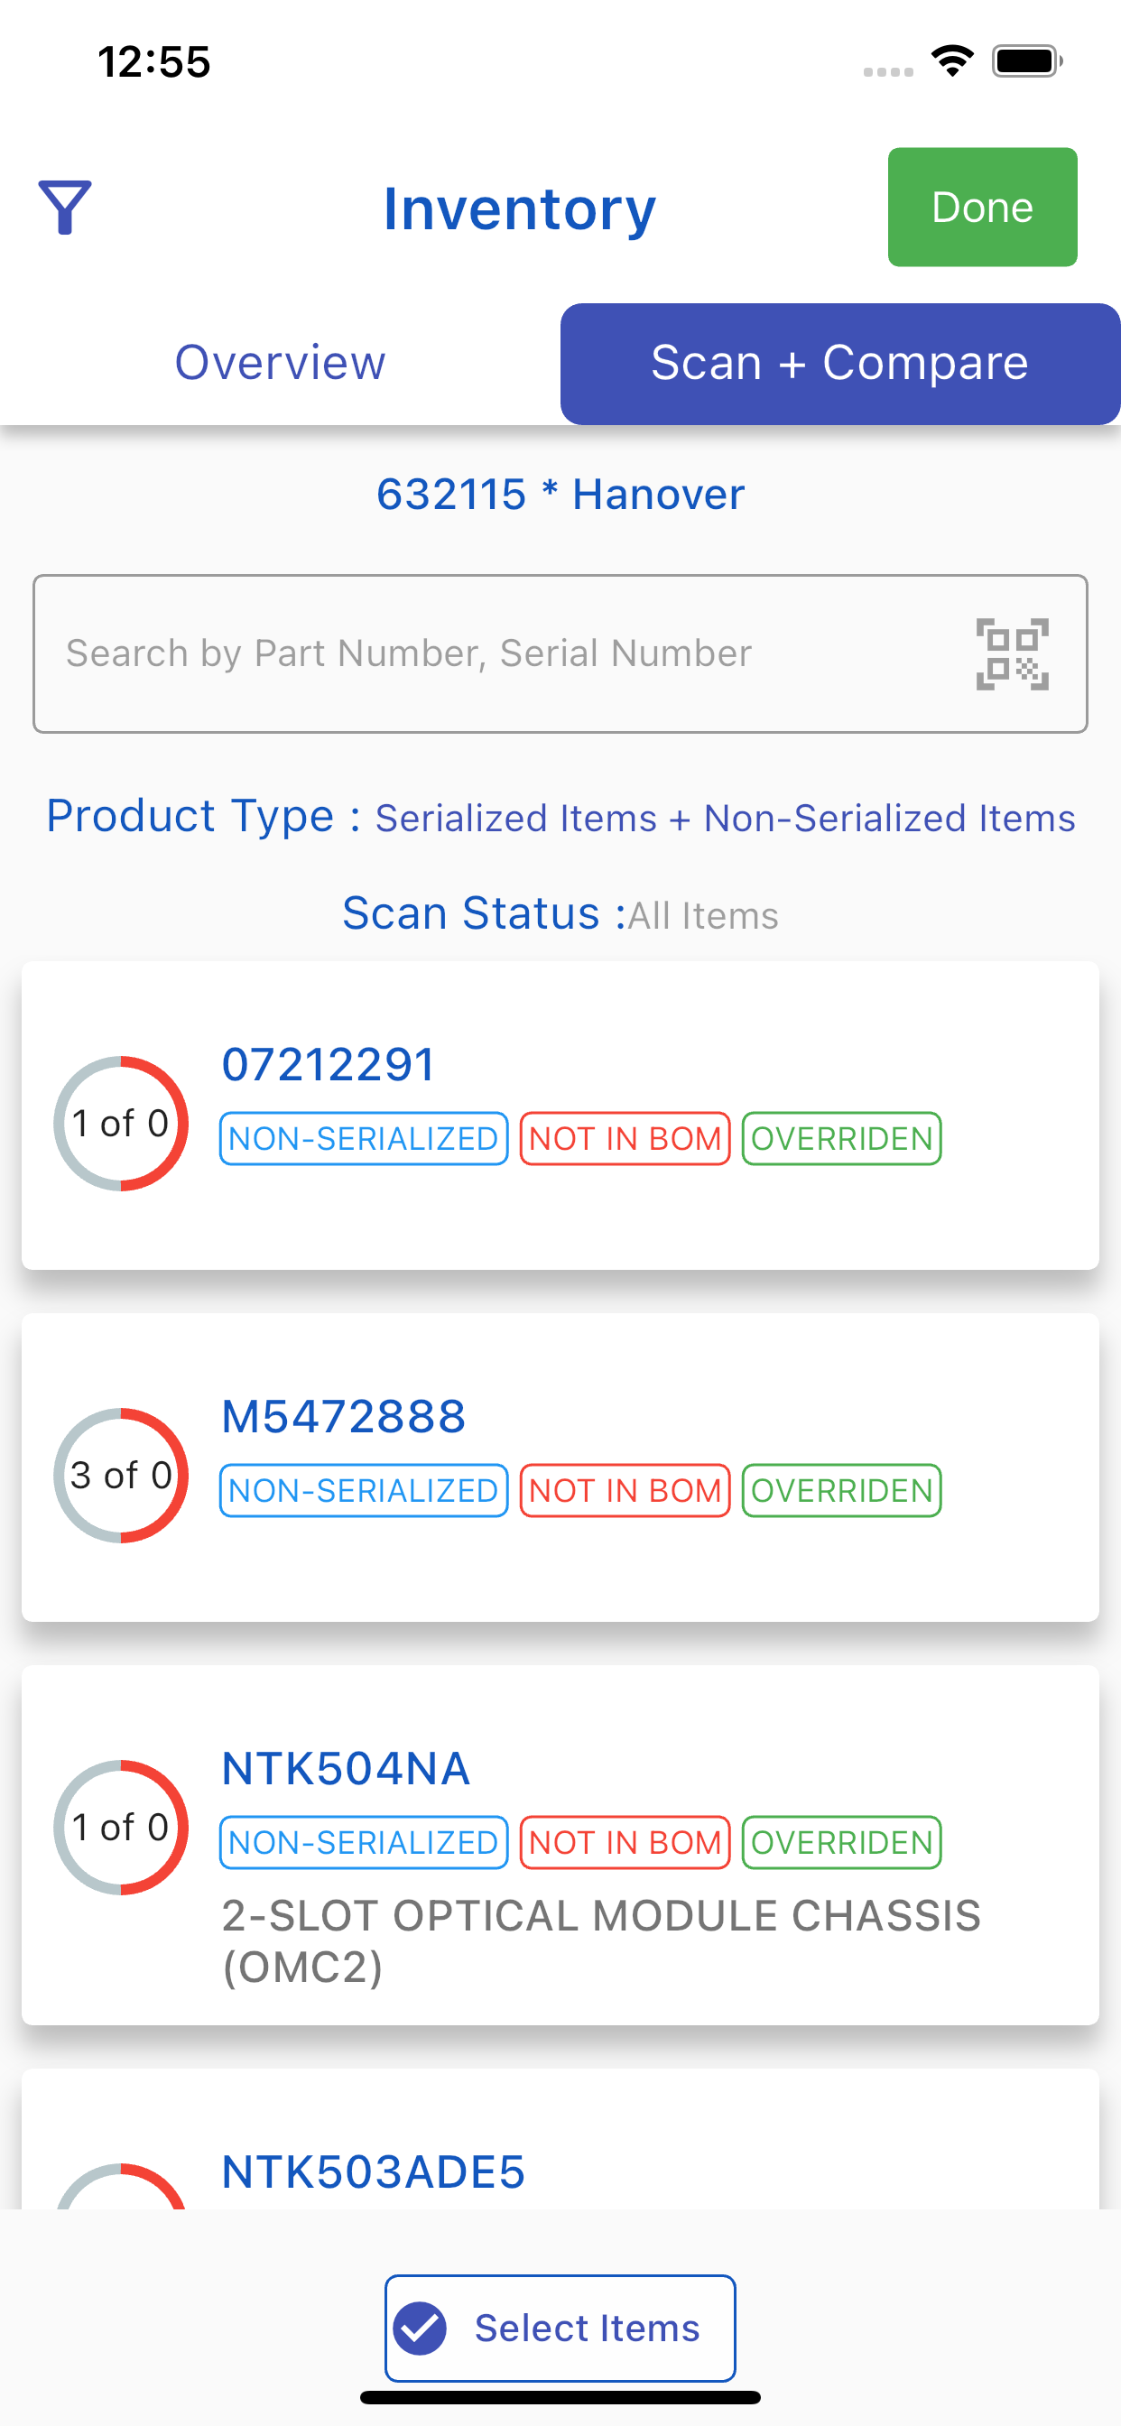Tap the Wi-Fi status icon

(x=952, y=61)
